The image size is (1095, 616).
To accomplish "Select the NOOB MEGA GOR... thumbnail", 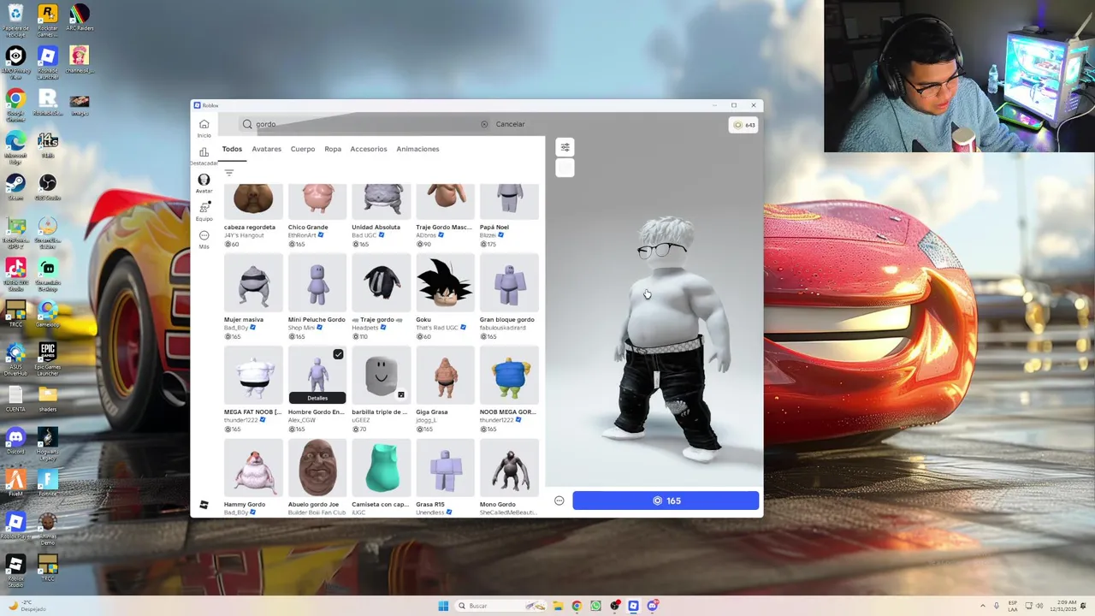I will coord(509,376).
